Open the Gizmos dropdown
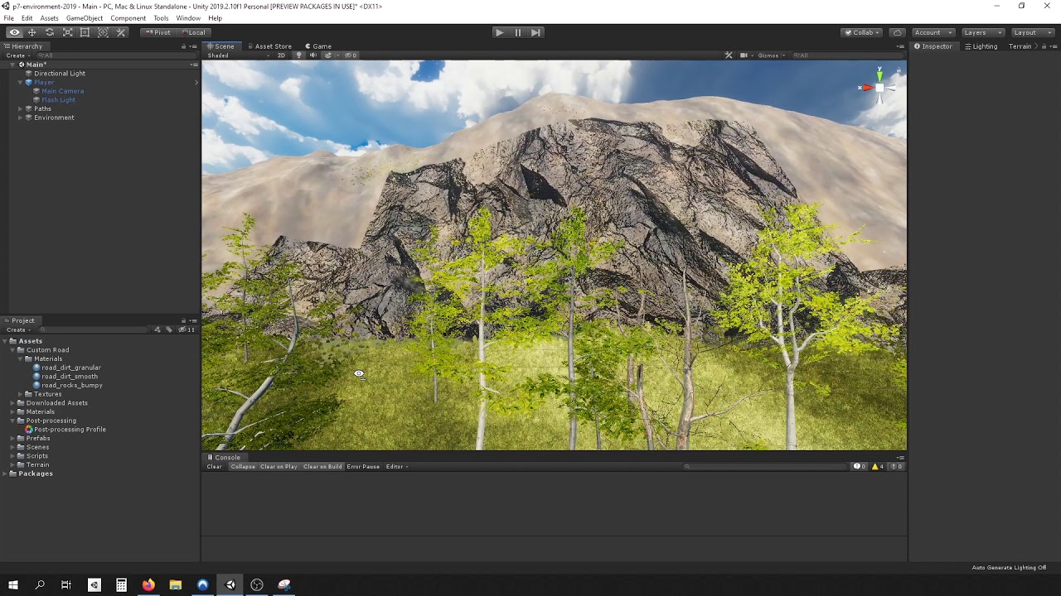The image size is (1061, 596). tap(770, 55)
